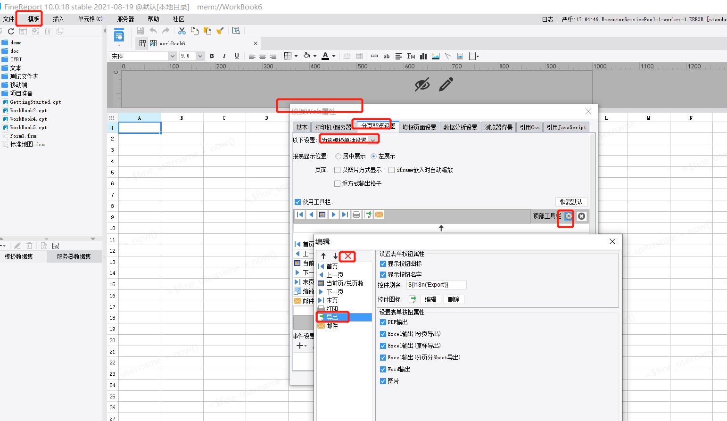Screen dimensions: 727x421
Task: Click the pencil edit icon above the grid
Action: [446, 84]
